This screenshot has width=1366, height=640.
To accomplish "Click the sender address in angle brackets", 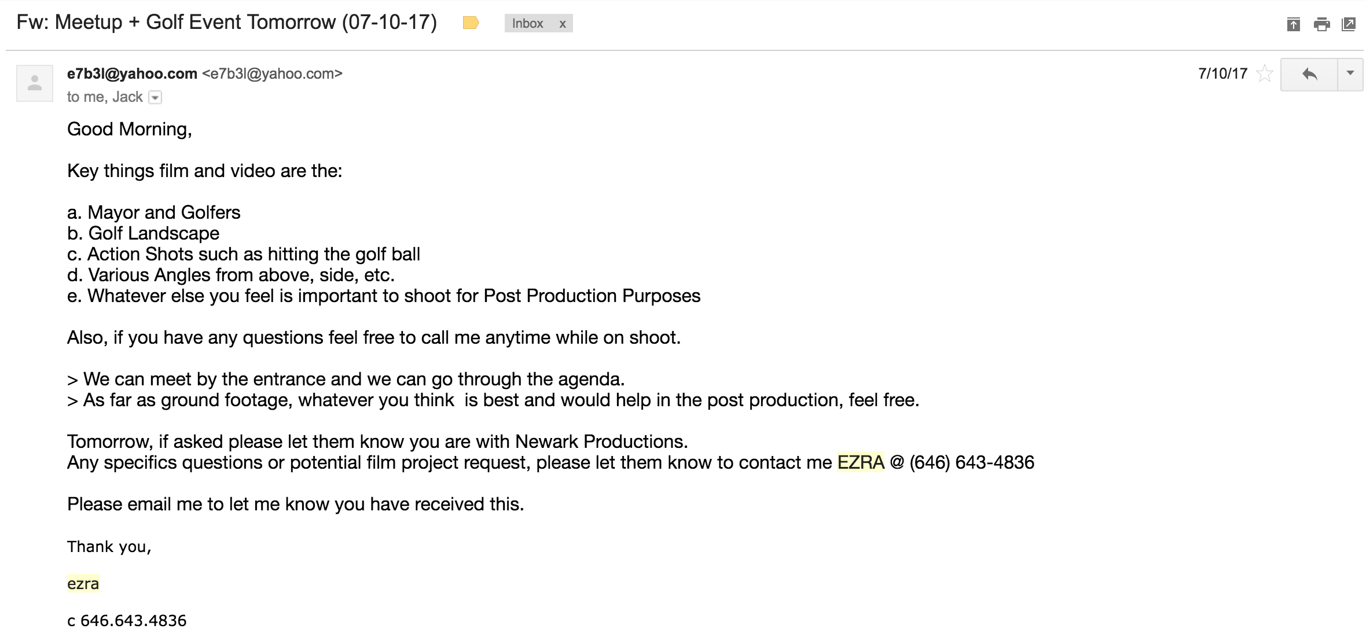I will click(x=272, y=73).
